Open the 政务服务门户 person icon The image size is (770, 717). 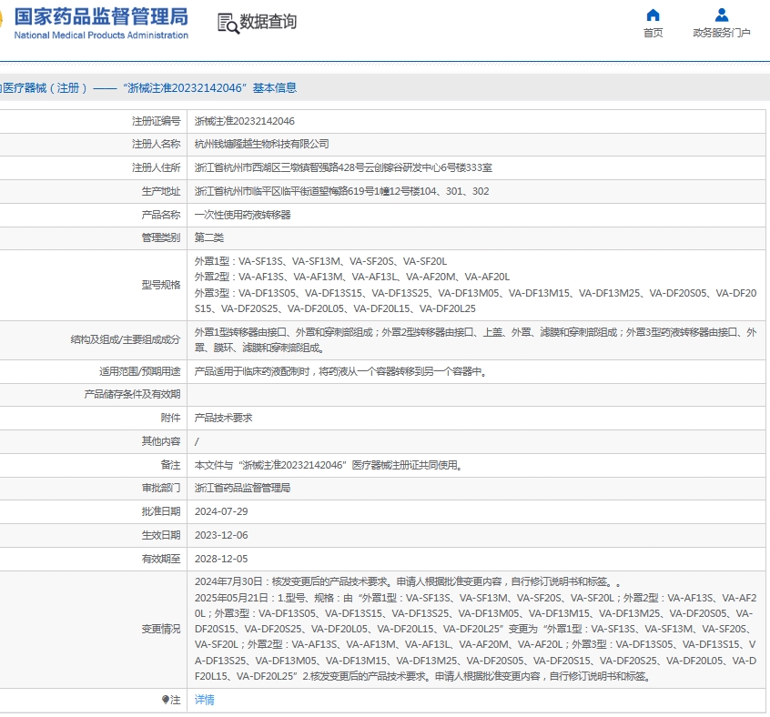(x=722, y=15)
